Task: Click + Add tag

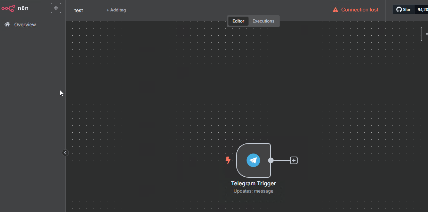Action: coord(116,10)
